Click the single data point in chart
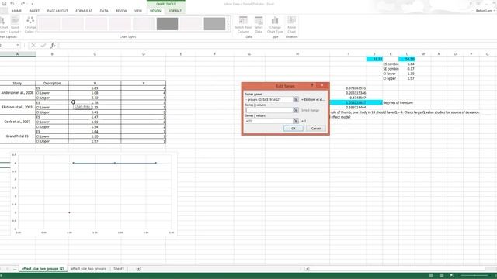 click(69, 212)
